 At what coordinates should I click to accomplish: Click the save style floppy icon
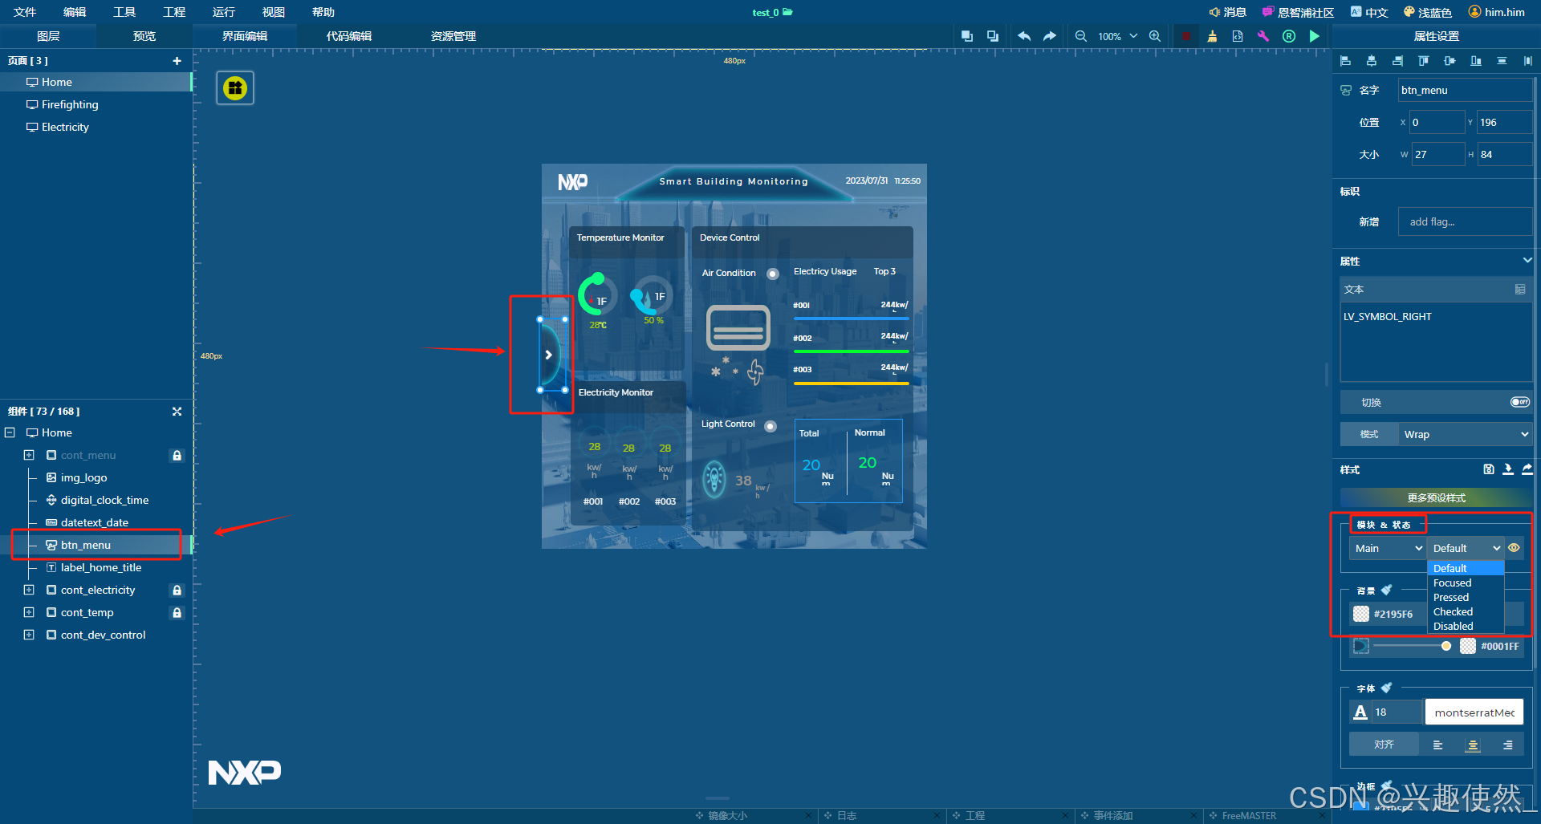coord(1489,469)
